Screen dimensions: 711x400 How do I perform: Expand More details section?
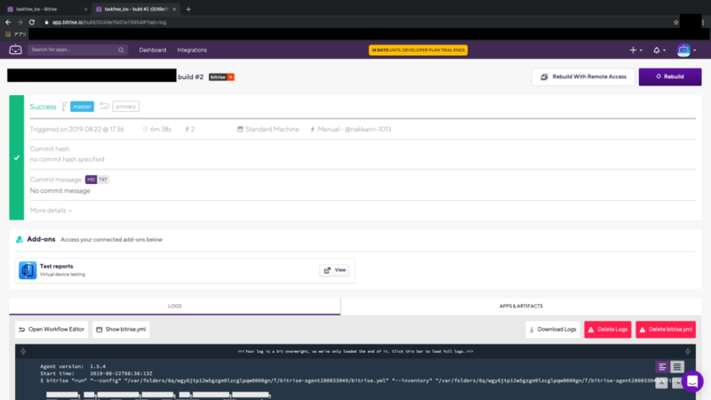point(51,211)
